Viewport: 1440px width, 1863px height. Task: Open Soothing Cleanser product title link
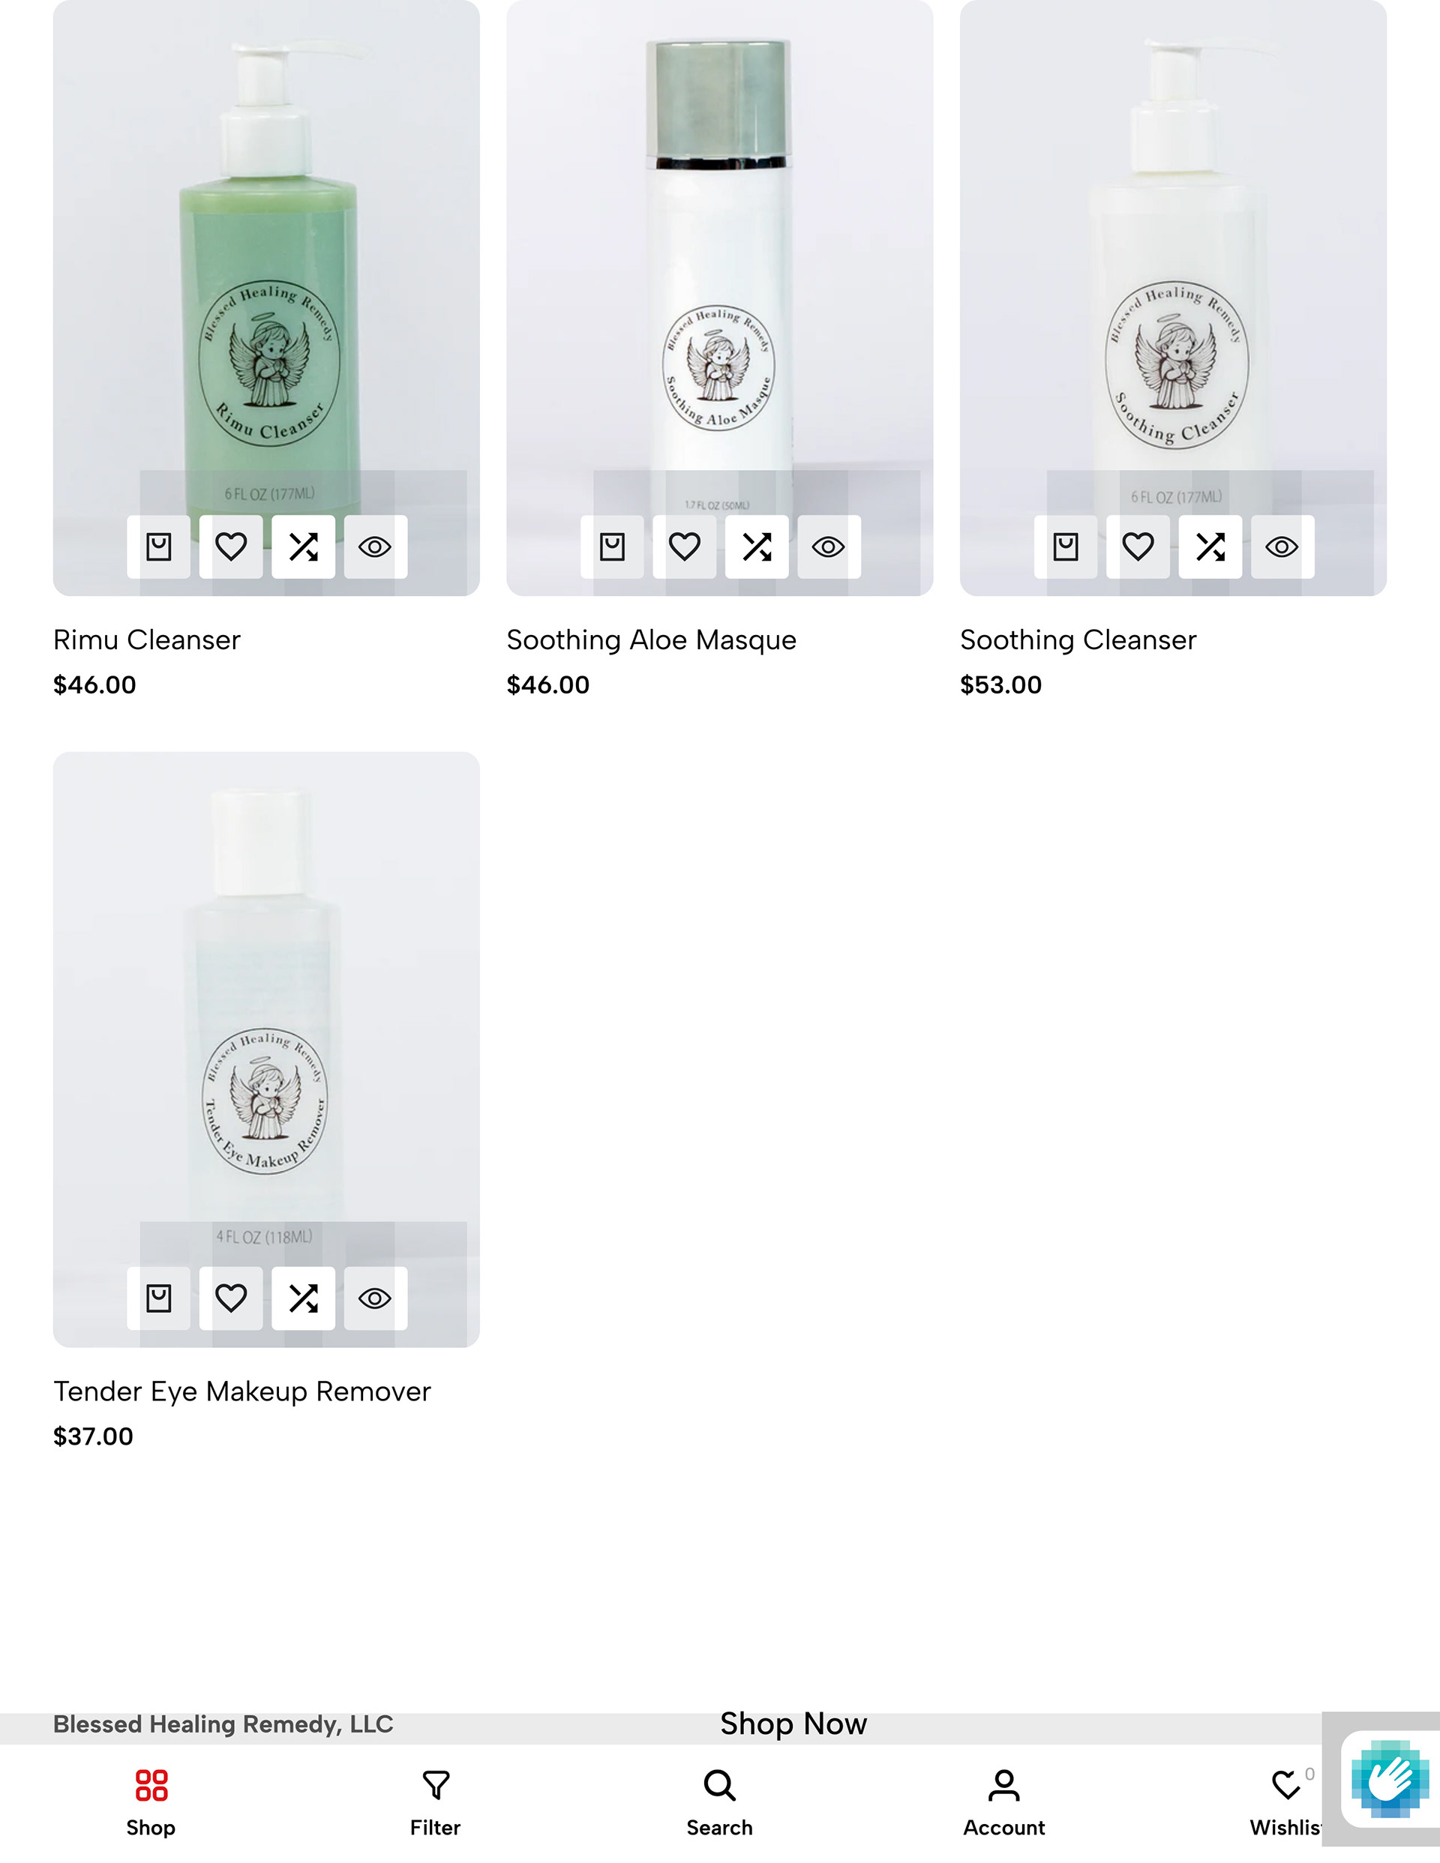pos(1078,639)
